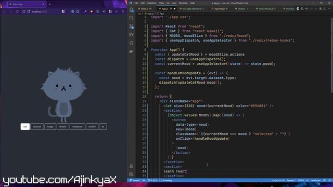The width and height of the screenshot is (333, 187).
Task: Click the UTF-8 encoding indicator
Action: pyautogui.click(x=301, y=180)
